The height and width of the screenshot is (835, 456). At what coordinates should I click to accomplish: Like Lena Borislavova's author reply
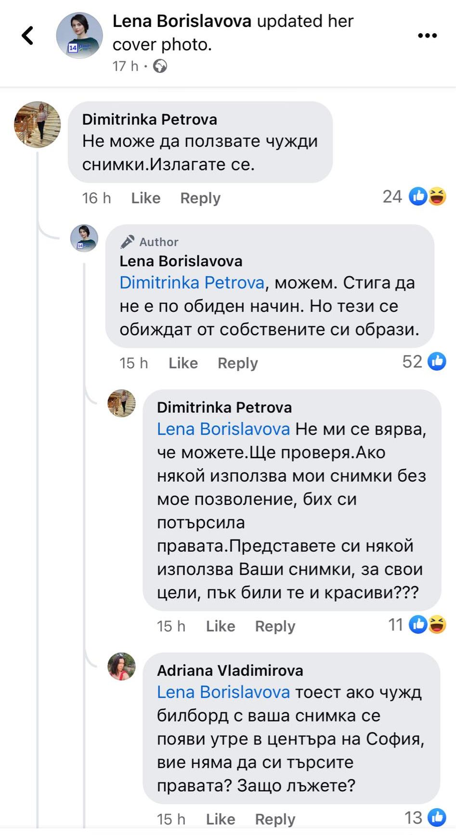coord(183,363)
